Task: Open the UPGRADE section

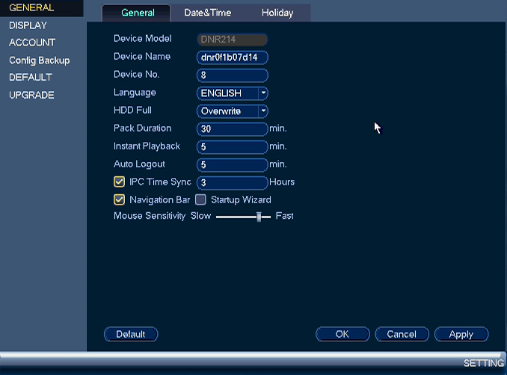Action: 31,95
